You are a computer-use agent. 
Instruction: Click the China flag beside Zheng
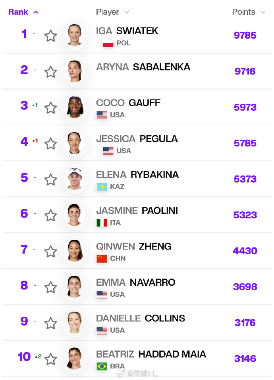[x=102, y=259]
